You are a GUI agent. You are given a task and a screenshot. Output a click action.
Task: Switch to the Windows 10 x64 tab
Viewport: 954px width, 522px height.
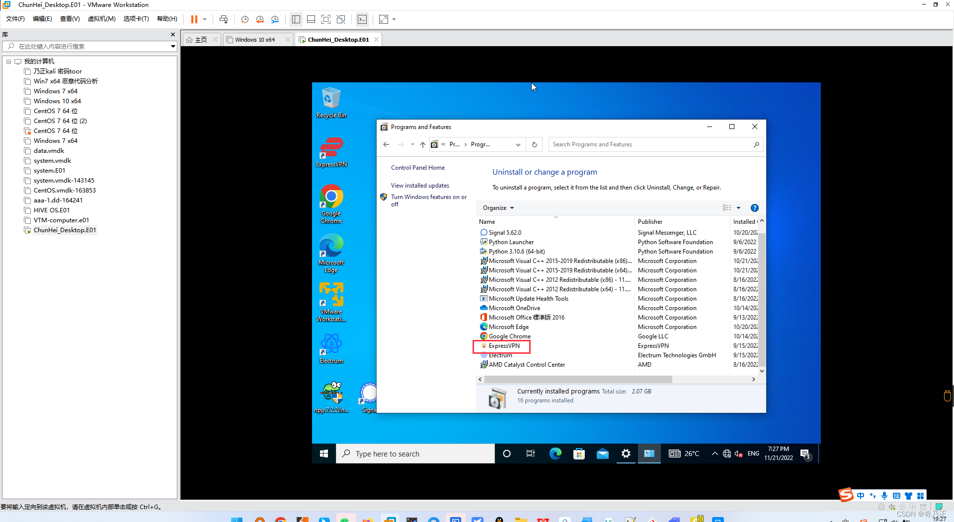click(x=255, y=40)
